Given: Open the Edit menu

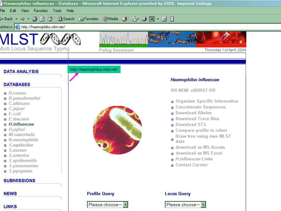Looking at the screenshot, I should tap(13, 11).
